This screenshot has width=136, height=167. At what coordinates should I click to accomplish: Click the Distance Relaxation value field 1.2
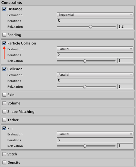pos(125,26)
